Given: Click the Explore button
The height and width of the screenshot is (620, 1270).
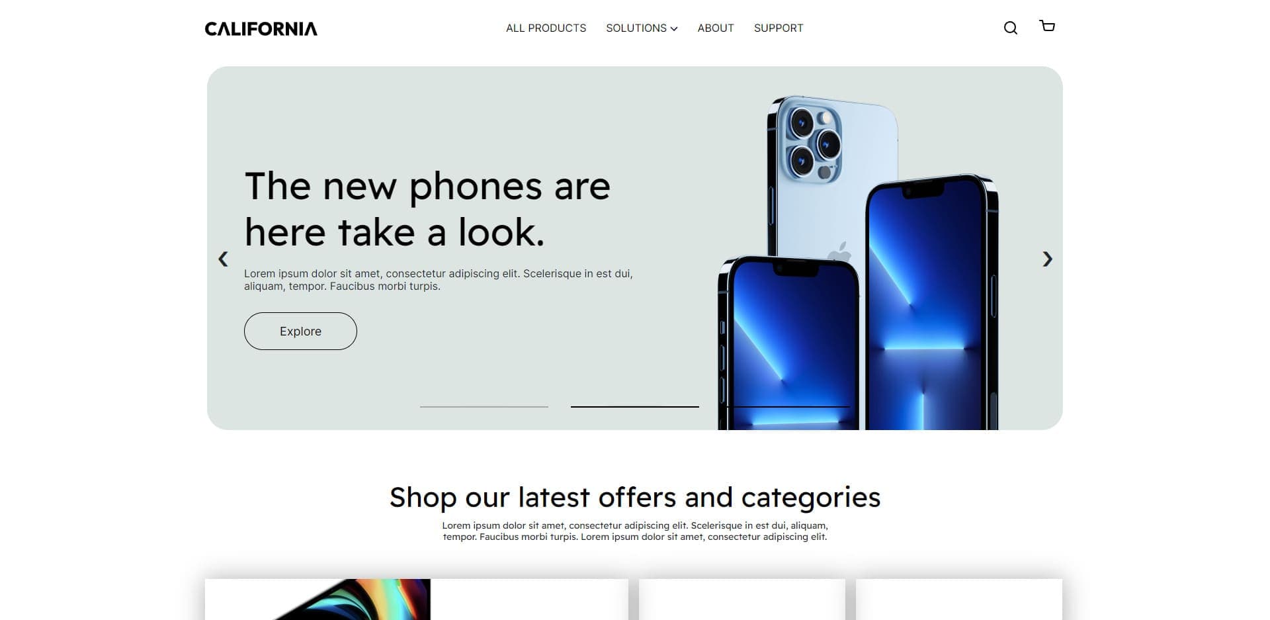Looking at the screenshot, I should point(300,331).
